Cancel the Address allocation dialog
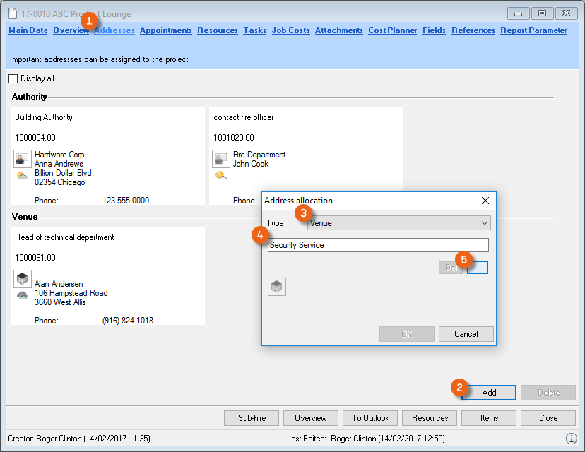 [x=466, y=334]
